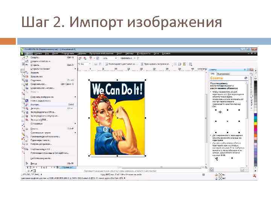Pick the cyan swatch in color palette
Screen dimensions: 271x203
click(x=256, y=118)
